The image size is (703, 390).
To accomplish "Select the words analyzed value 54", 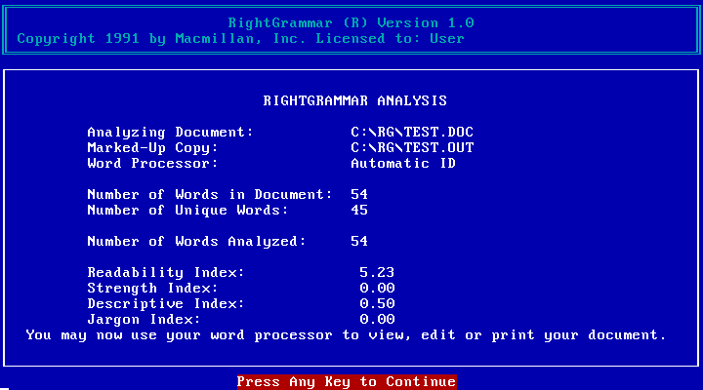I will (359, 242).
